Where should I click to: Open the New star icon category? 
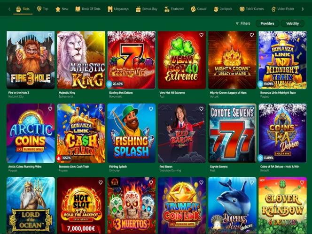tap(58, 9)
